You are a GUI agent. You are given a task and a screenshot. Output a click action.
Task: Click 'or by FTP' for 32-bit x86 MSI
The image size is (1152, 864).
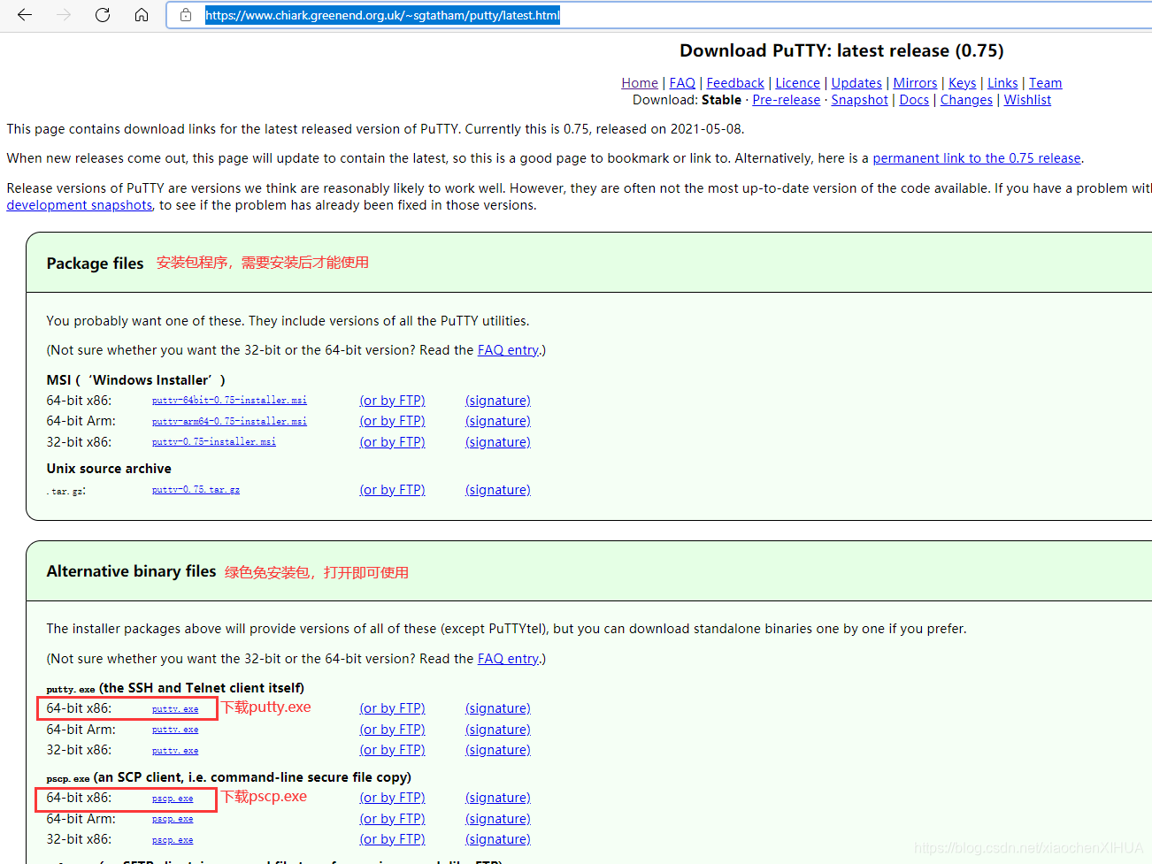[392, 442]
